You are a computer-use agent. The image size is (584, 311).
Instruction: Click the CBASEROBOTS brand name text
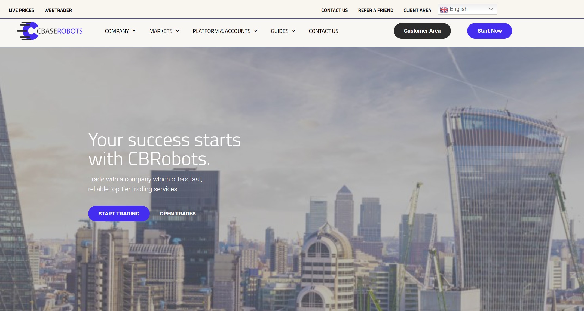click(60, 31)
